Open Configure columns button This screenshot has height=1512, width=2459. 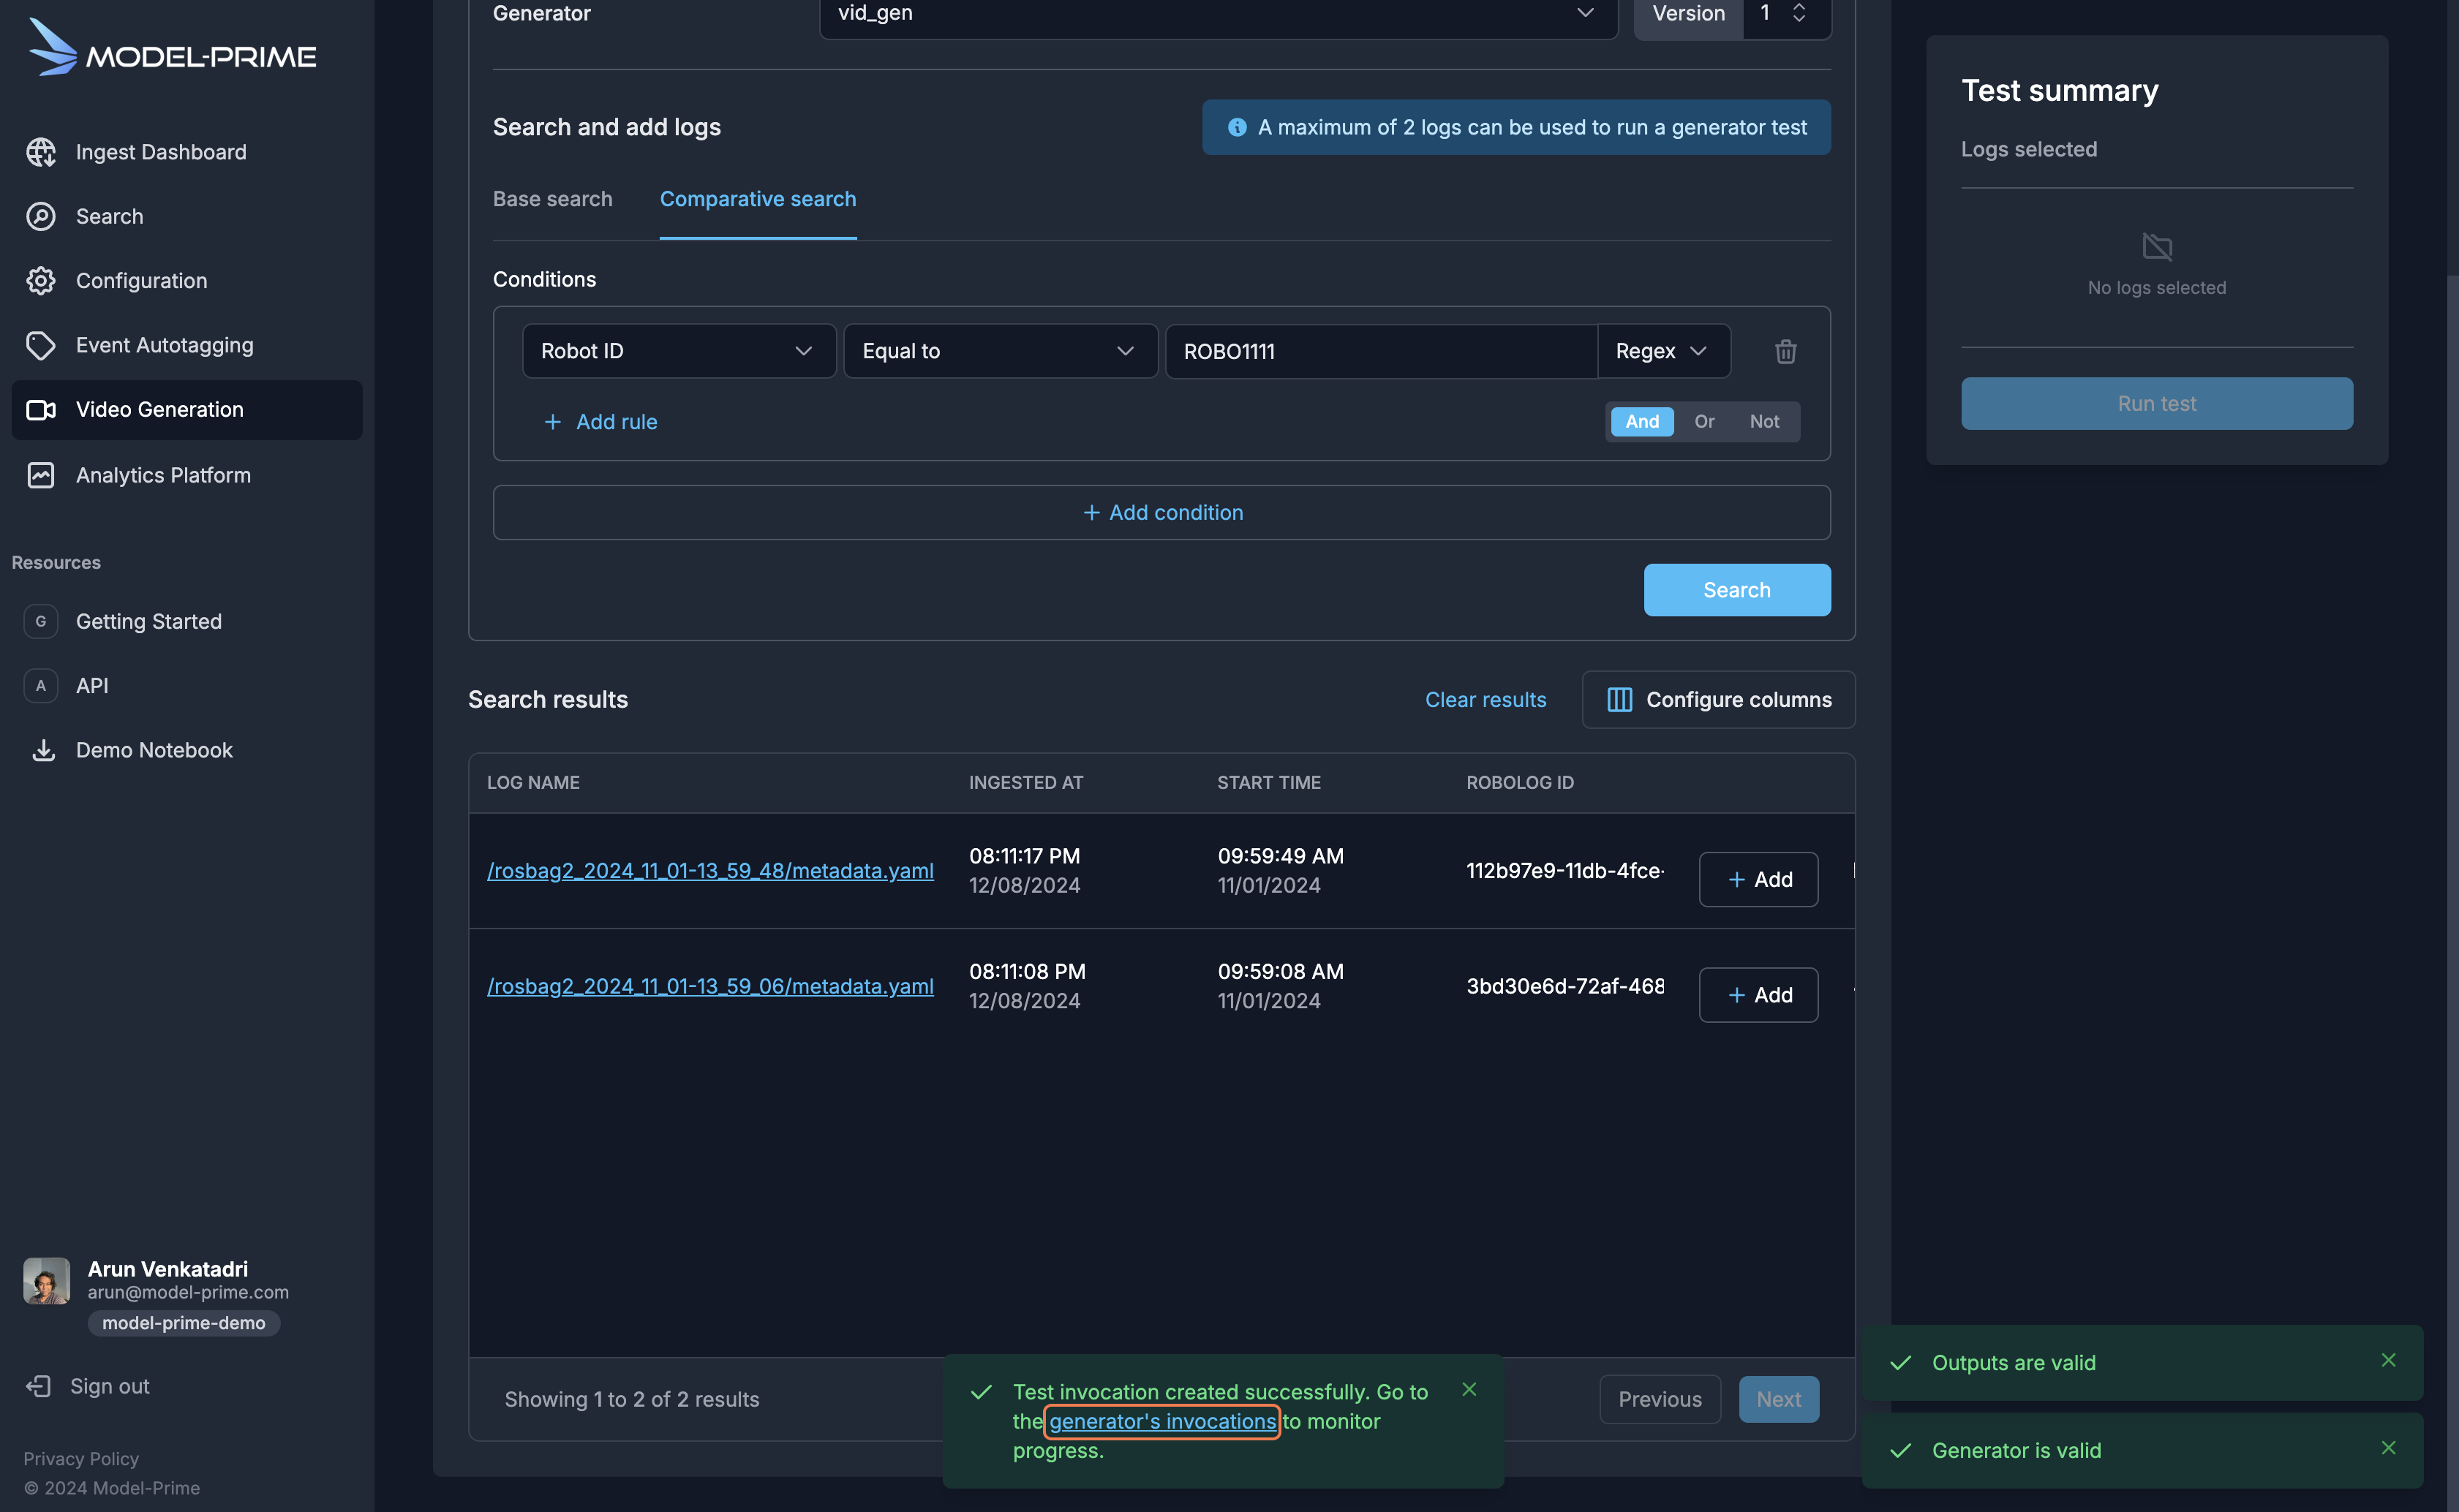(x=1719, y=700)
